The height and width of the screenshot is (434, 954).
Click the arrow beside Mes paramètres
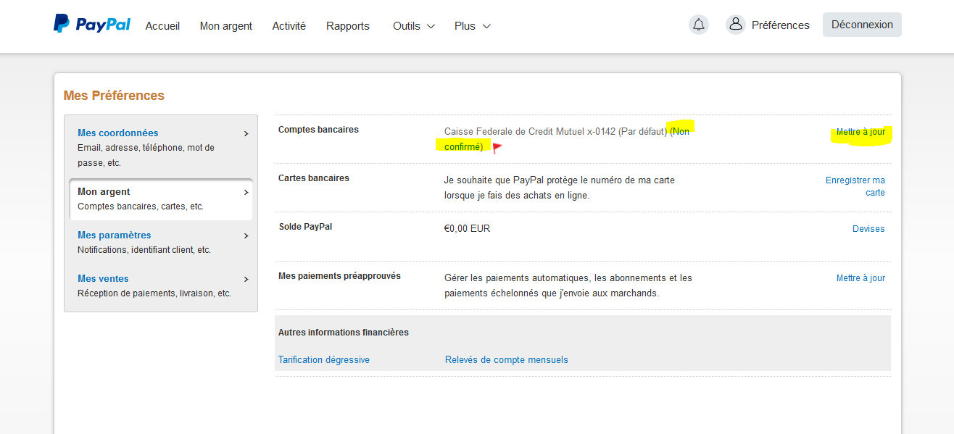pos(246,235)
